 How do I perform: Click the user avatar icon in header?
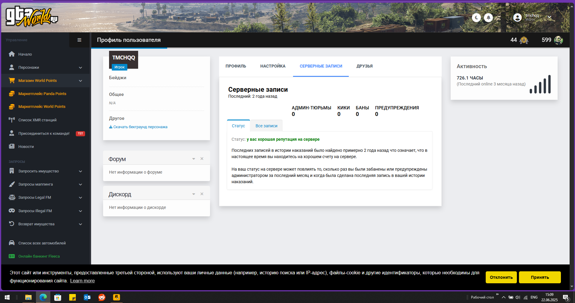[517, 18]
